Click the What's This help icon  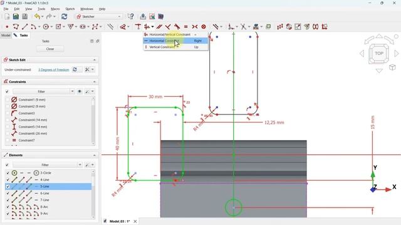pyautogui.click(x=131, y=17)
